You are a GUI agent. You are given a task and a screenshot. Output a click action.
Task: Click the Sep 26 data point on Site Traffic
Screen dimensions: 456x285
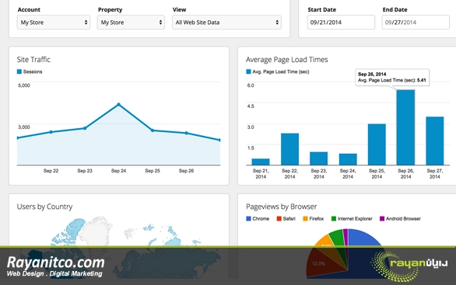(x=187, y=134)
